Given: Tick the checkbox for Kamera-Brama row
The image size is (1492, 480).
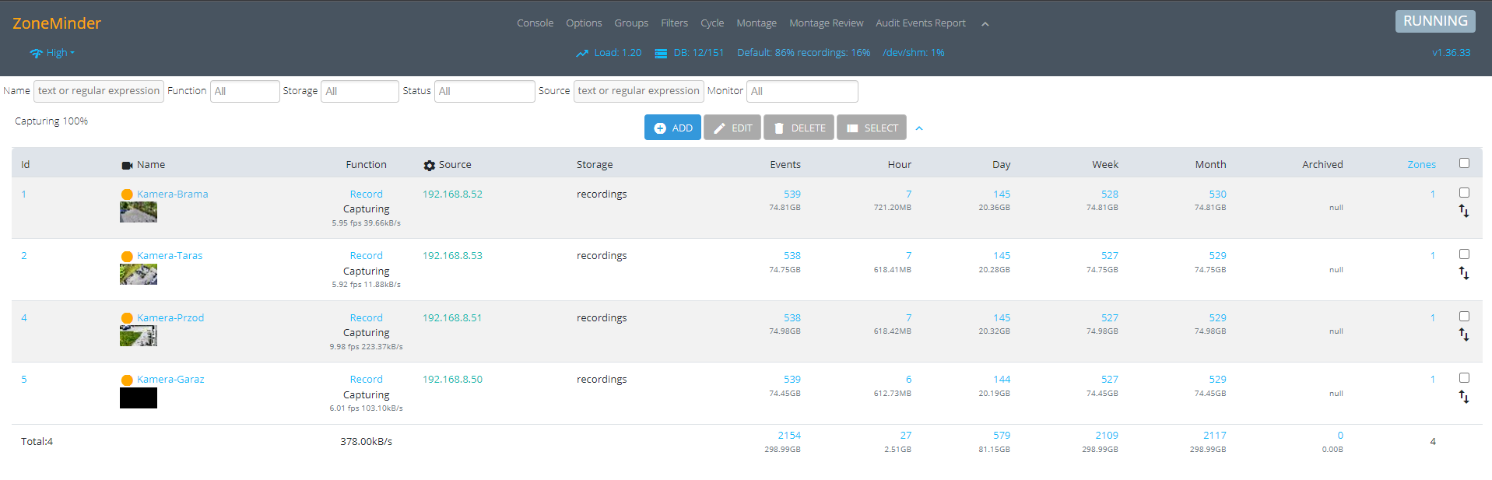Looking at the screenshot, I should click(1464, 192).
